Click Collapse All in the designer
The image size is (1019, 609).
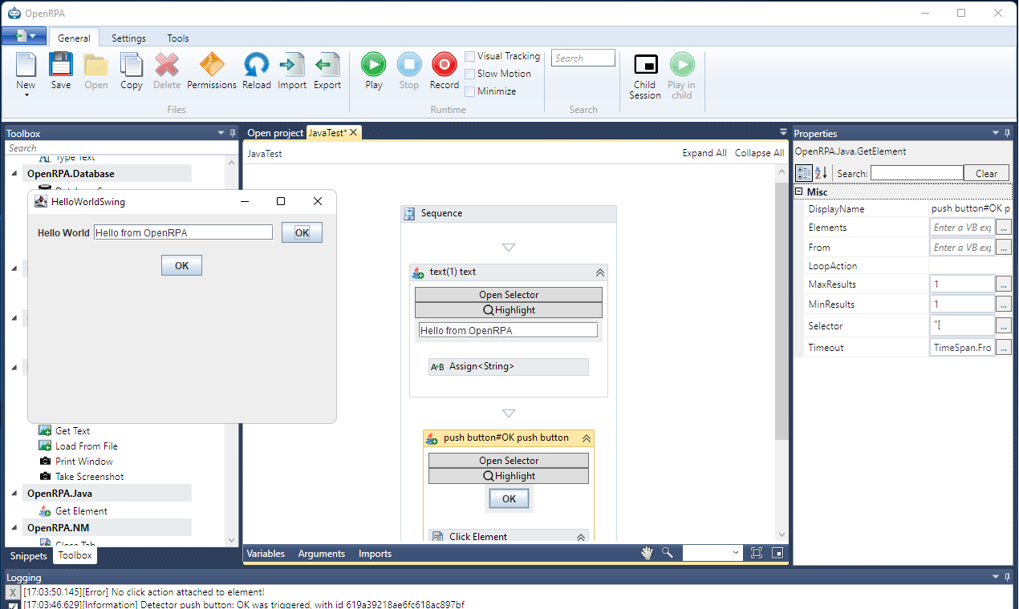pos(759,153)
